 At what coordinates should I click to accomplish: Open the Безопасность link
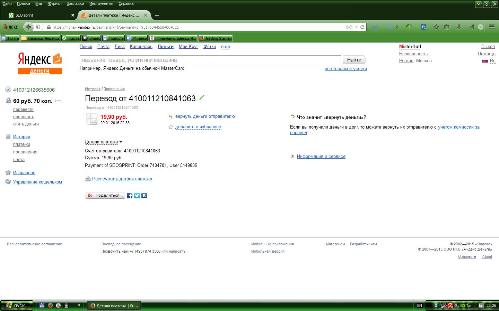click(413, 54)
